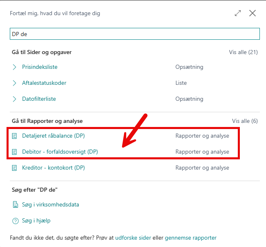
Task: Click the report icon beside Debitor - forfaldsoversigt
Action: tap(14, 152)
